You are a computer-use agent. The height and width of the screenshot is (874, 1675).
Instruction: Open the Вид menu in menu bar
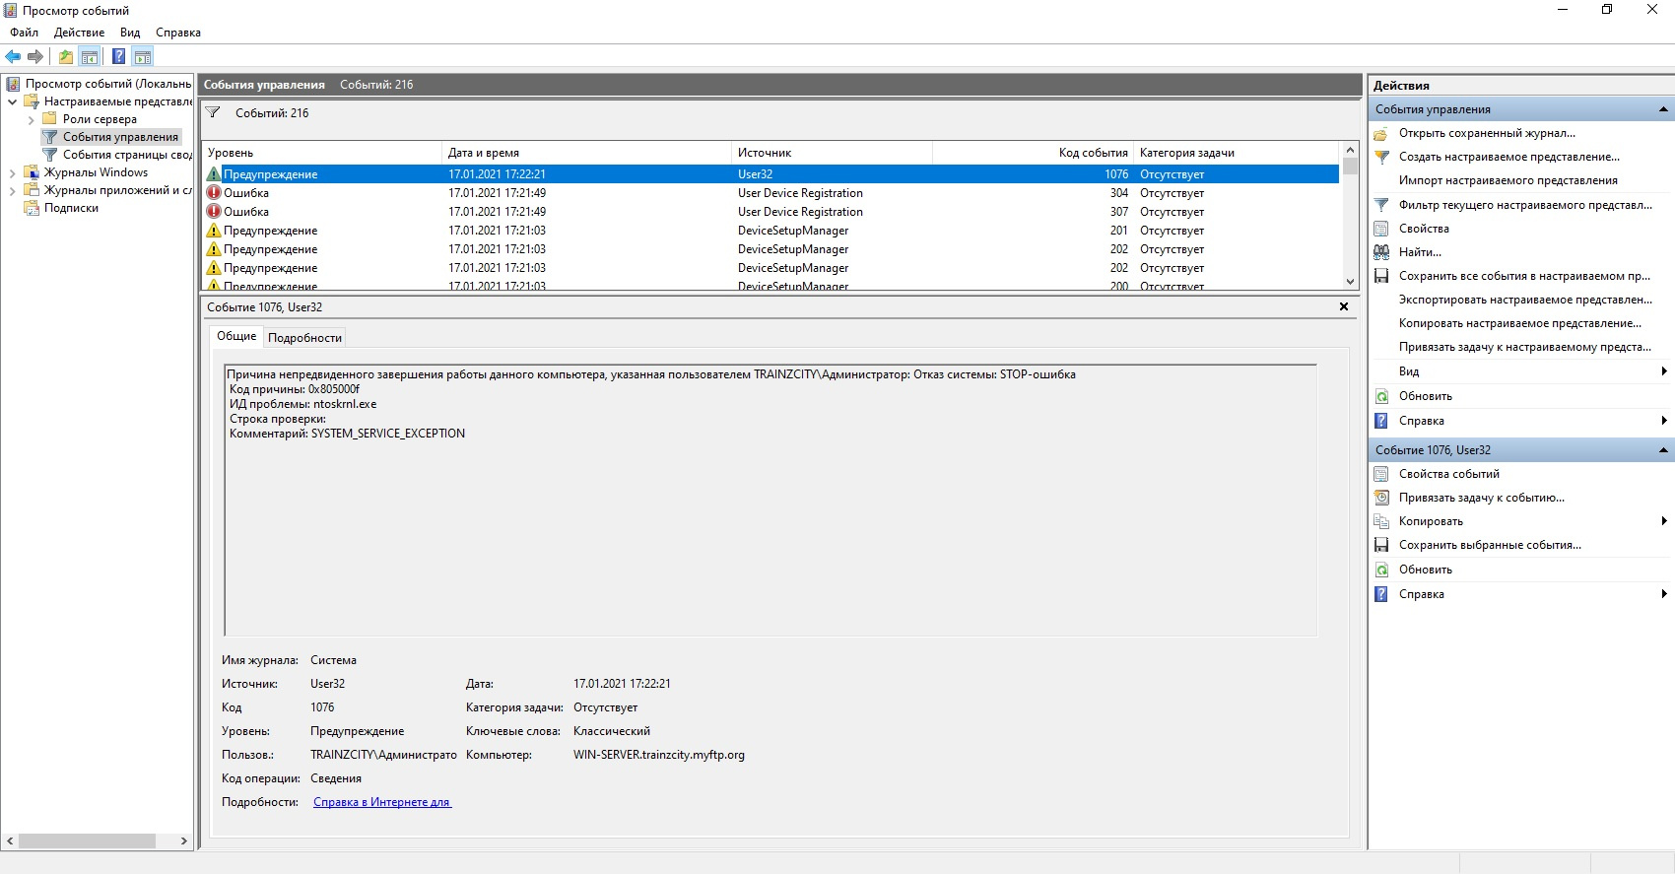(130, 33)
